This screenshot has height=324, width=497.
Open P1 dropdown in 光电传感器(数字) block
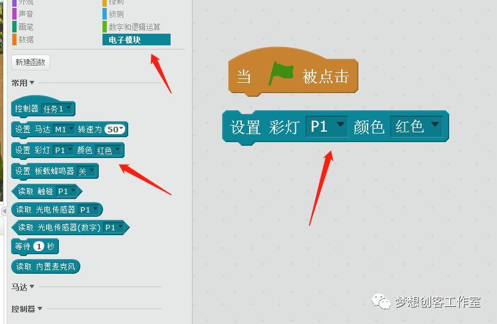click(x=114, y=227)
